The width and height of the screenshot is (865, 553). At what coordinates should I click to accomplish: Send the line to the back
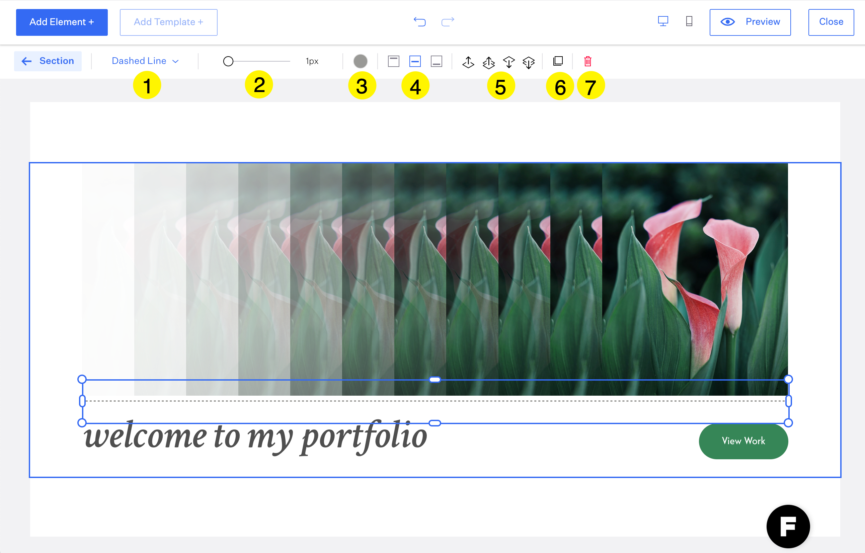(529, 62)
